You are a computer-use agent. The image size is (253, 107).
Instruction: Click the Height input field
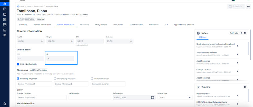tap(31, 41)
